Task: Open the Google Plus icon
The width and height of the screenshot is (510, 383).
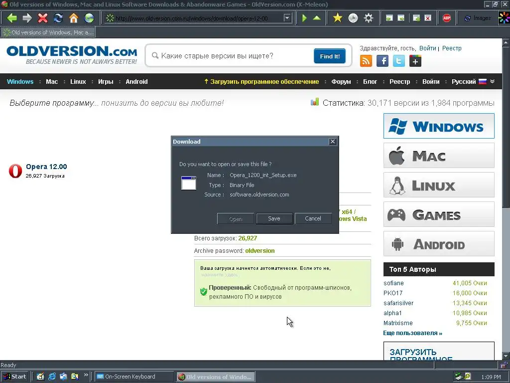Action: (x=415, y=61)
